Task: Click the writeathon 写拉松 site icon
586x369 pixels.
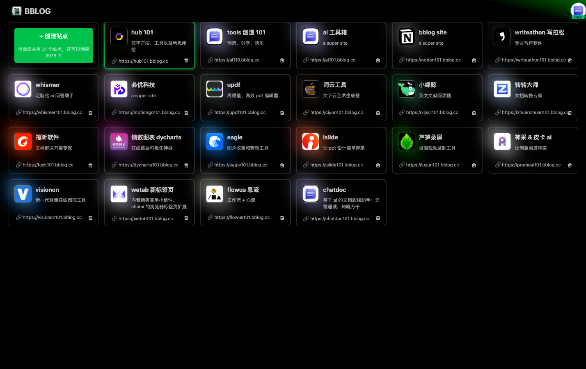Action: pyautogui.click(x=502, y=36)
